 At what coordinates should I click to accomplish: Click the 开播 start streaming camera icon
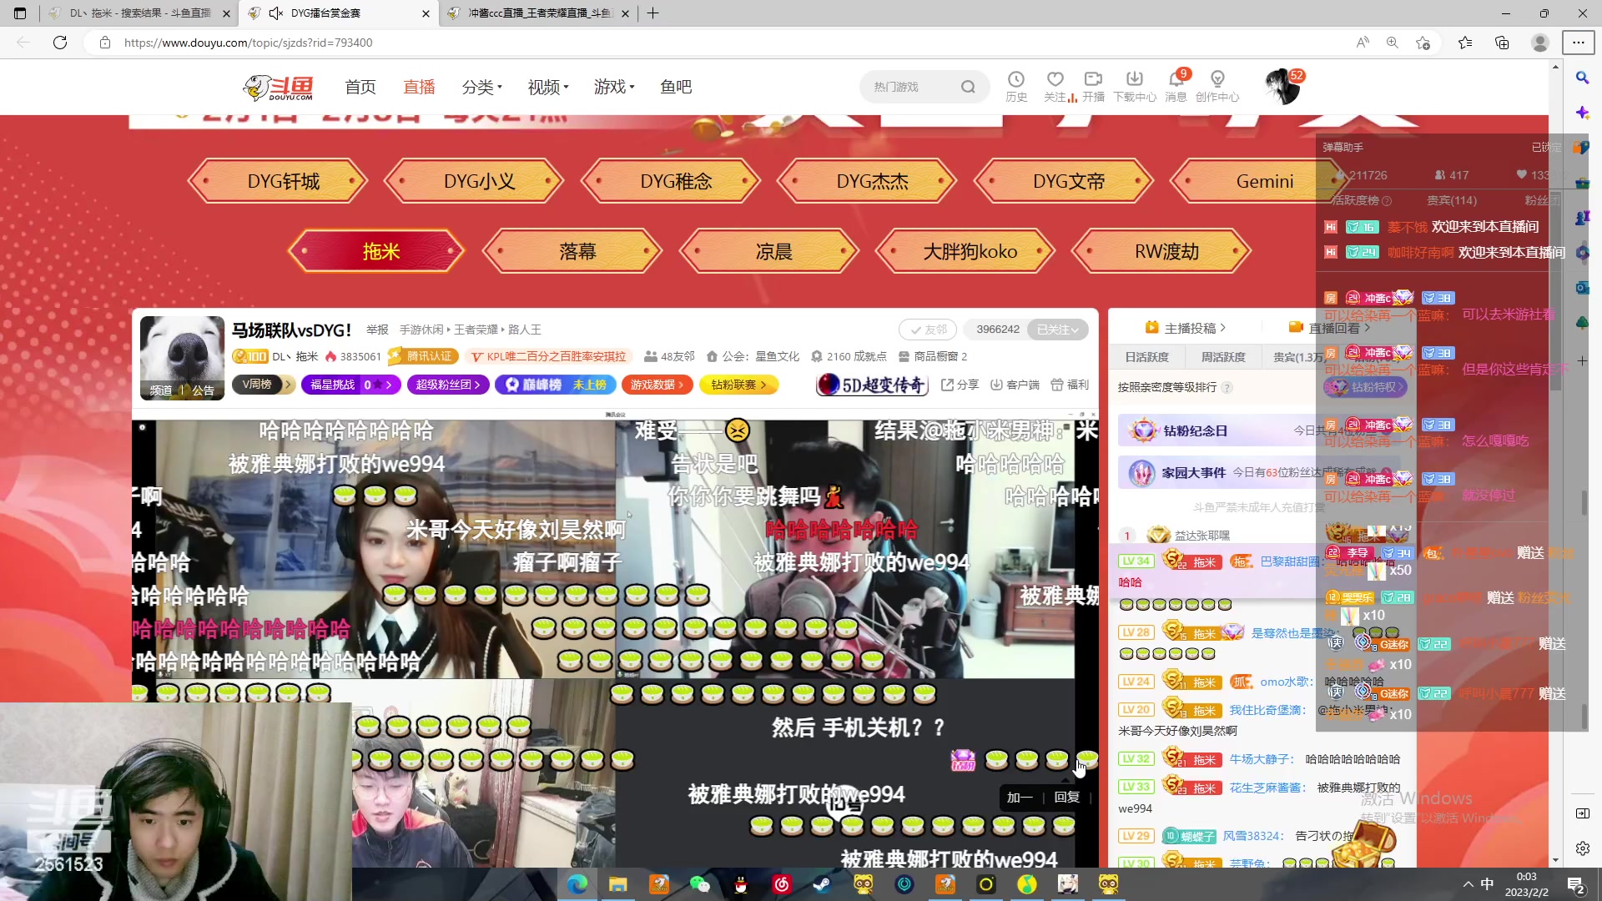[1093, 81]
